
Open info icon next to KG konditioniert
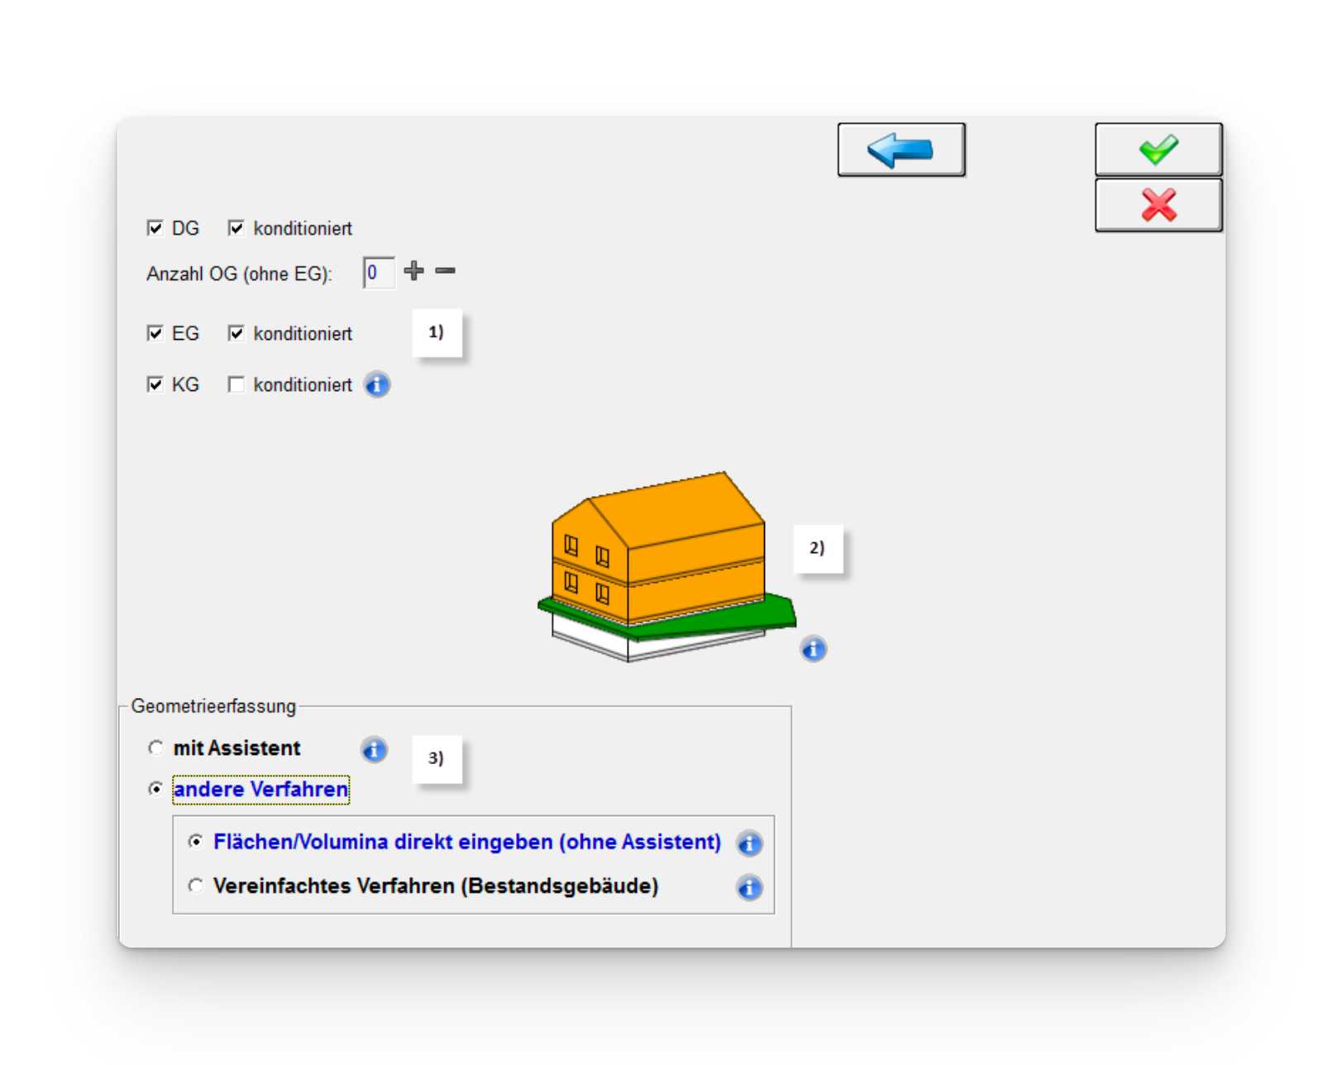377,384
